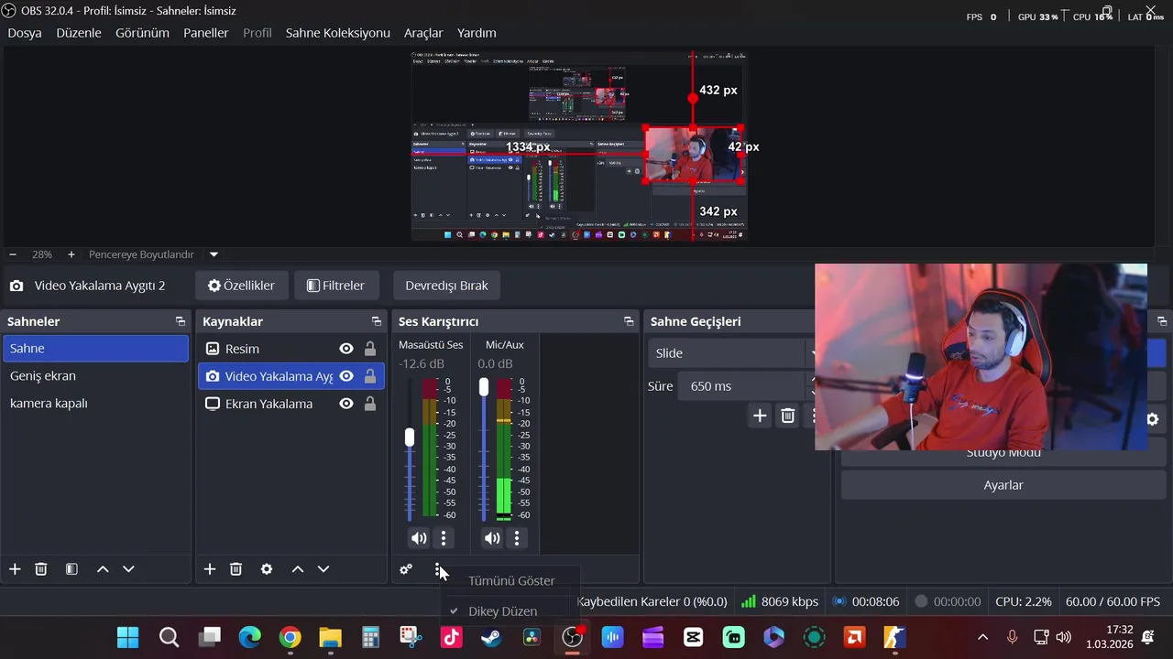Toggle lock on Video Yakalama Aygıtı source
Viewport: 1173px width, 659px height.
point(370,376)
